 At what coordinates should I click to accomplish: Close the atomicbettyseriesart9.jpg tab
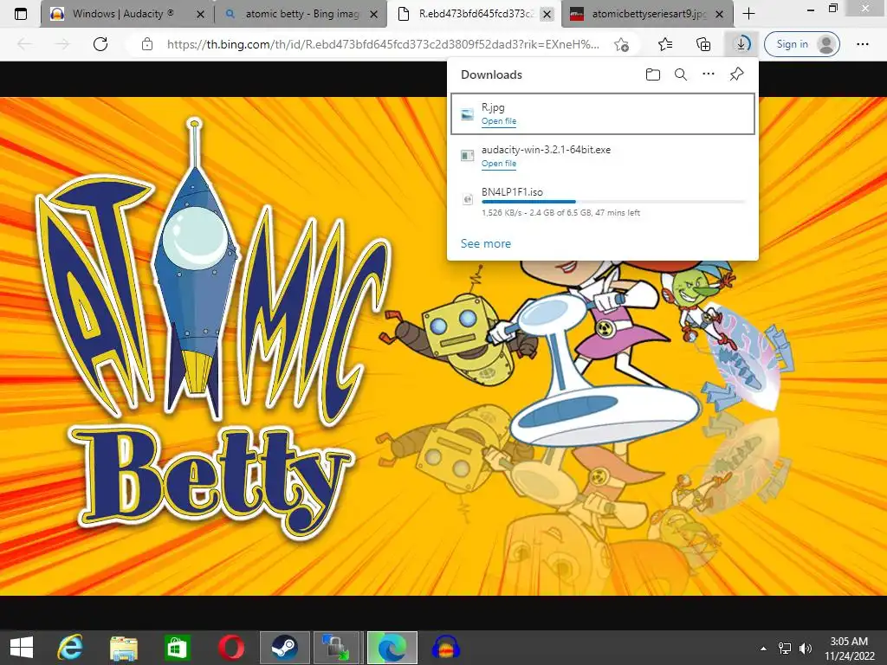719,14
